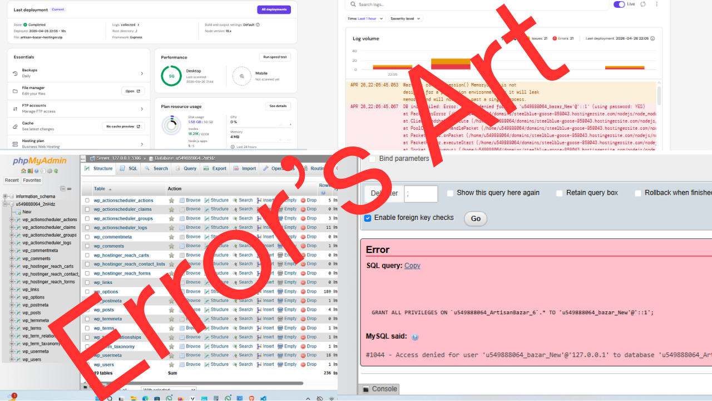Image resolution: width=712 pixels, height=401 pixels.
Task: Click Search icon for wp_actionscheduler_claims row
Action: pos(235,209)
